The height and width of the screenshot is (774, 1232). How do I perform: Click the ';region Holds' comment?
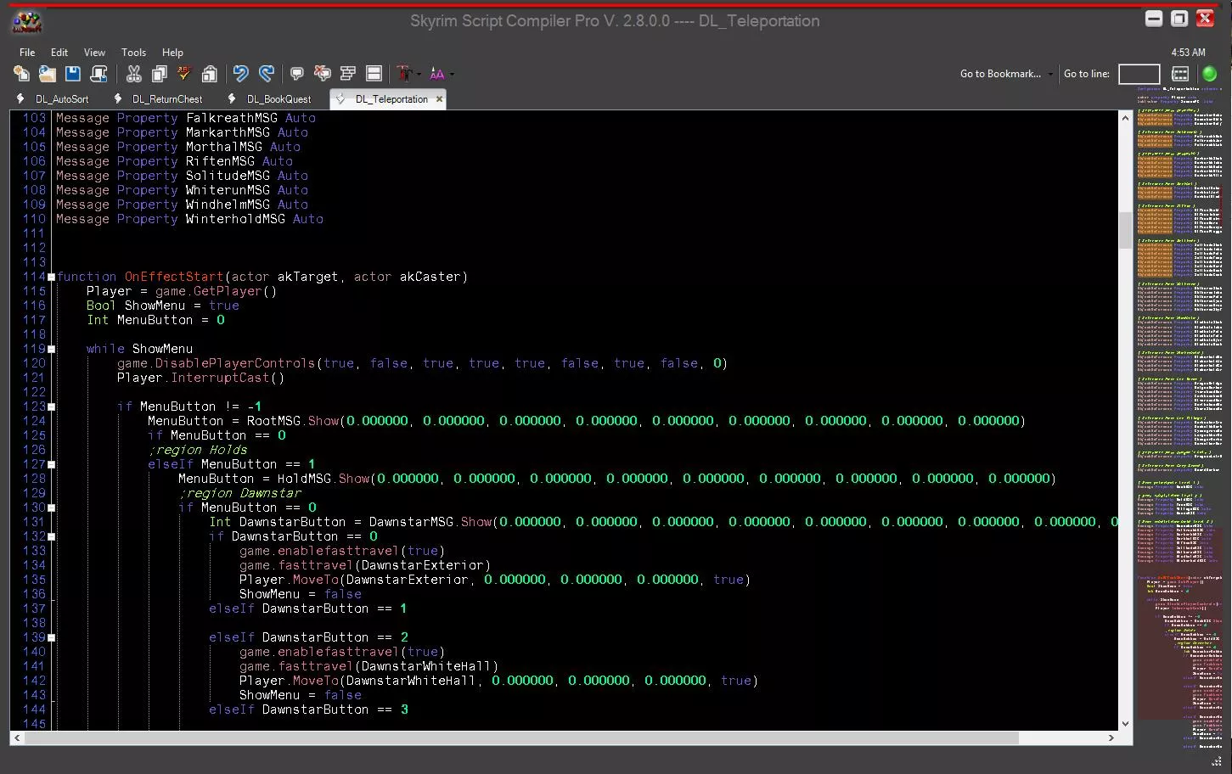198,450
